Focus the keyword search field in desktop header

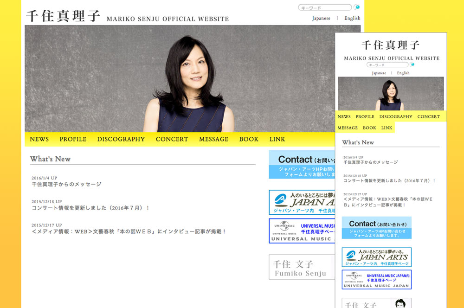tap(324, 8)
